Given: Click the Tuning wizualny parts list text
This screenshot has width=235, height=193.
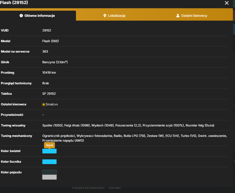Looking at the screenshot, I should tap(128, 125).
